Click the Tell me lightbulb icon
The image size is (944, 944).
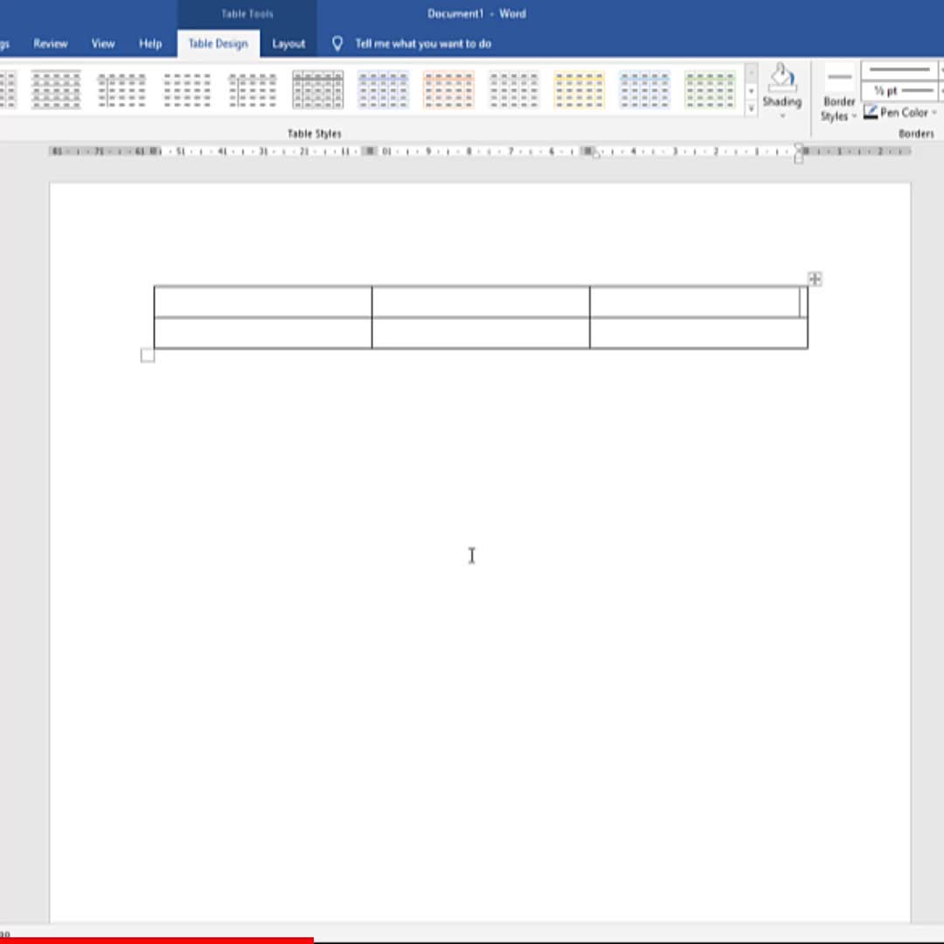[x=337, y=44]
